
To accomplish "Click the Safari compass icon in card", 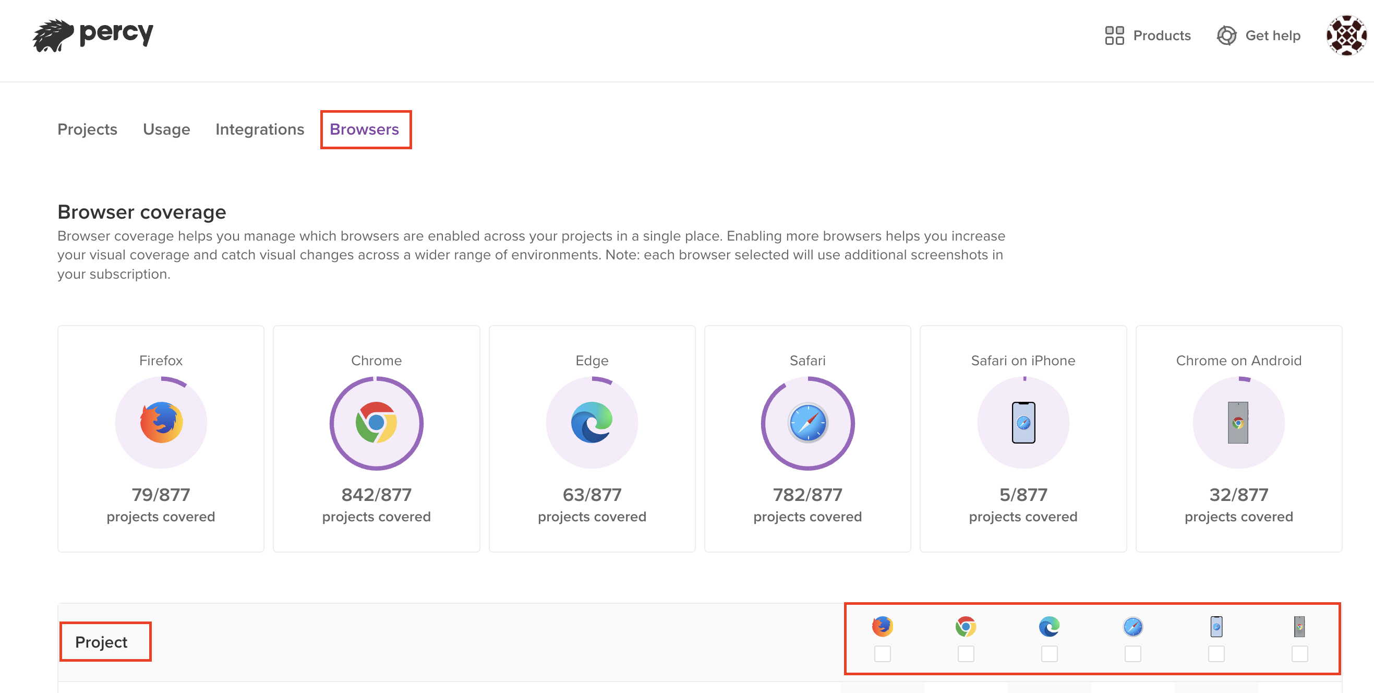I will (807, 423).
